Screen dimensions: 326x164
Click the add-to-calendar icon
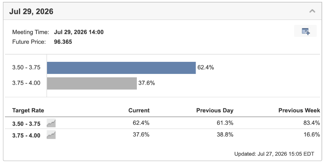pos(306,31)
